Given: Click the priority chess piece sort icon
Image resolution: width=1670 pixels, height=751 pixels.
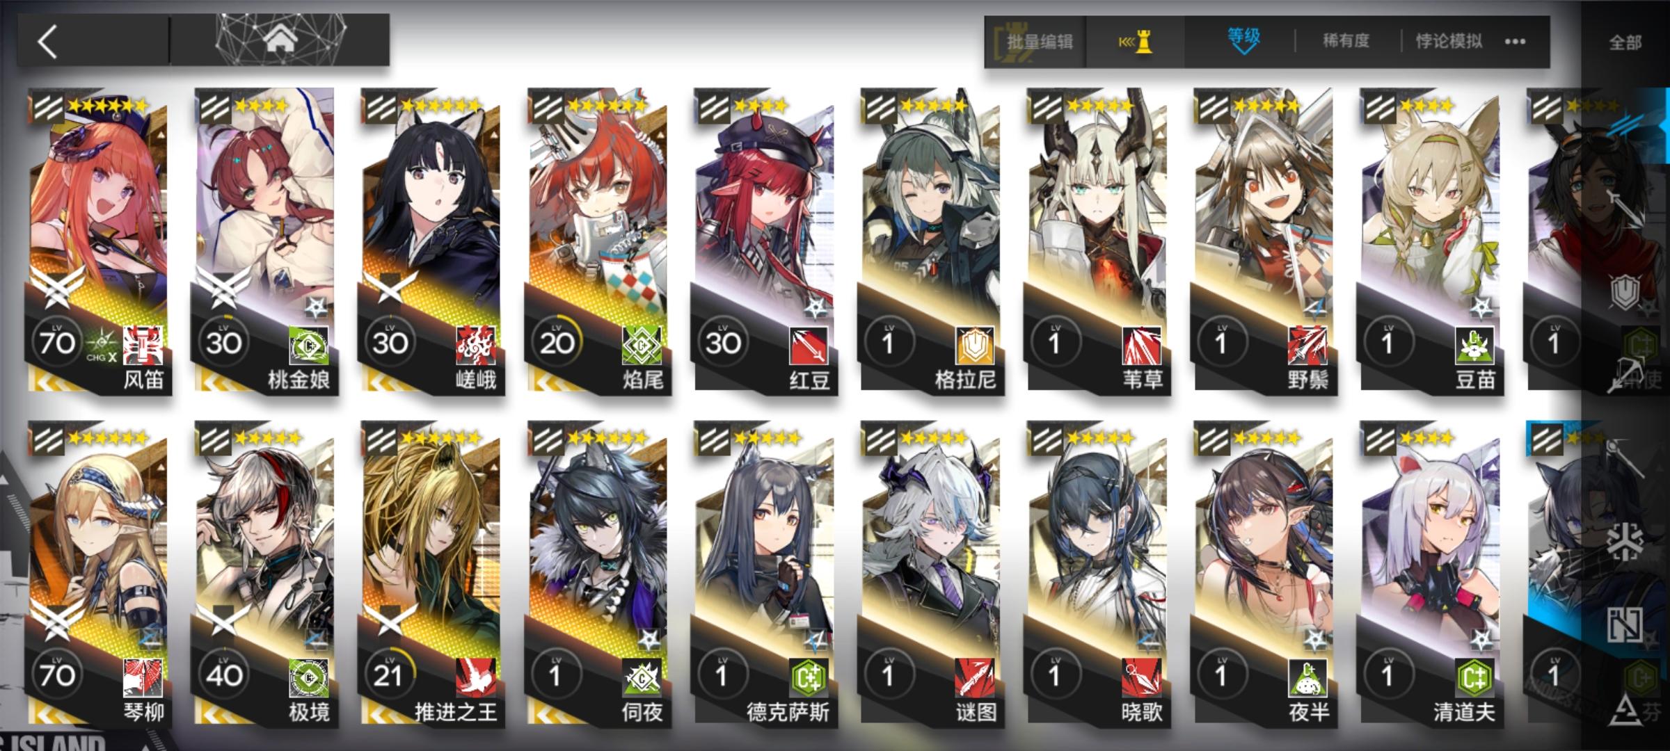Looking at the screenshot, I should pos(1136,42).
